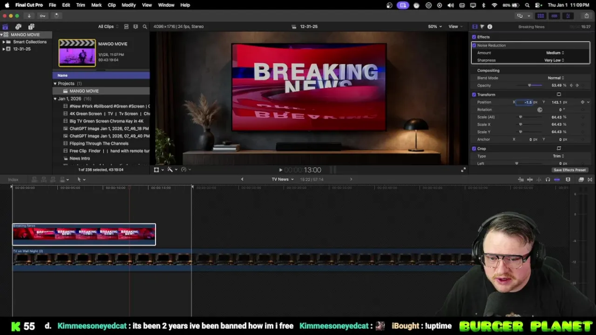
Task: Enter full screen viewer mode
Action: click(x=463, y=170)
